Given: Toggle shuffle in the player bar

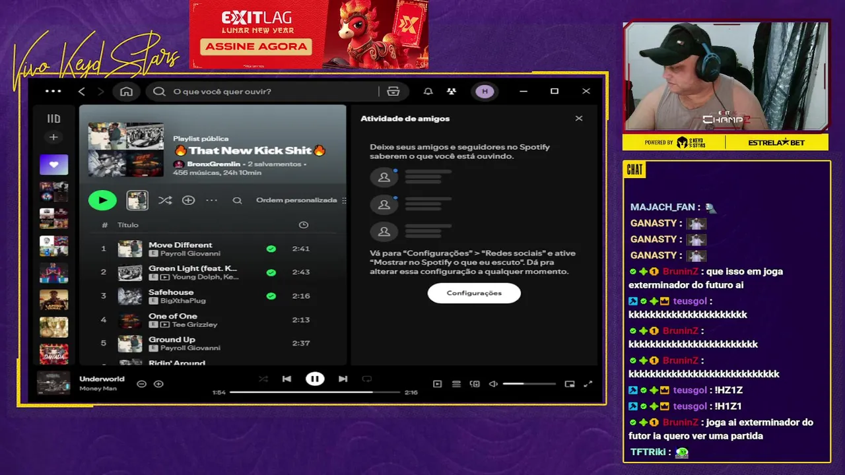Looking at the screenshot, I should pos(263,379).
